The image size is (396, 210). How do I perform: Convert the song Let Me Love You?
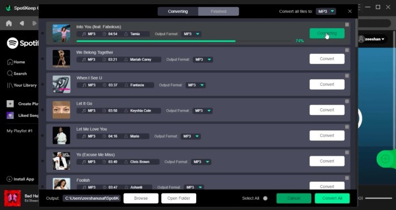pyautogui.click(x=327, y=135)
